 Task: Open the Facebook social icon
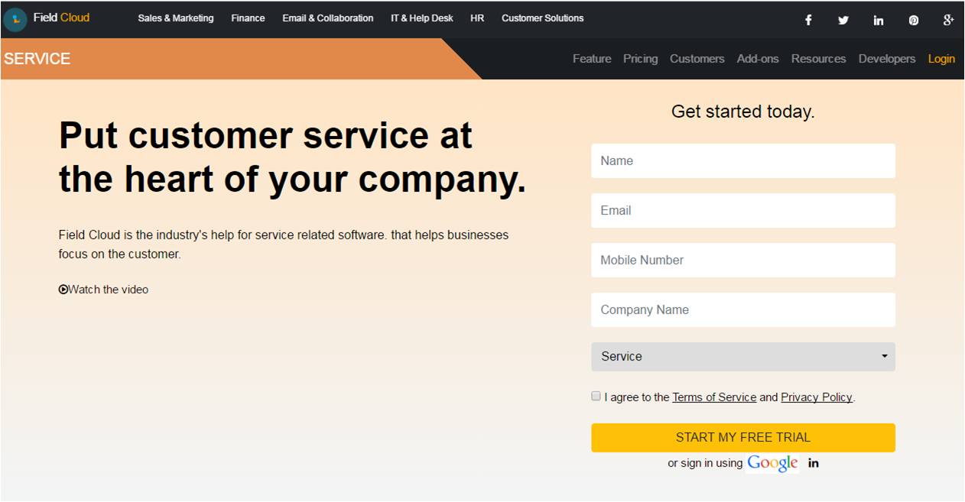point(808,21)
